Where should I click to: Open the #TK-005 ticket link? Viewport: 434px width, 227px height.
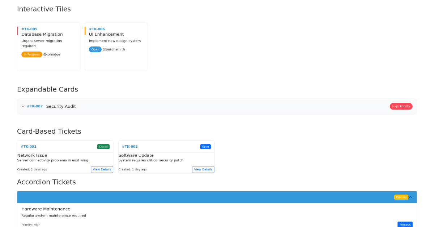[x=29, y=29]
